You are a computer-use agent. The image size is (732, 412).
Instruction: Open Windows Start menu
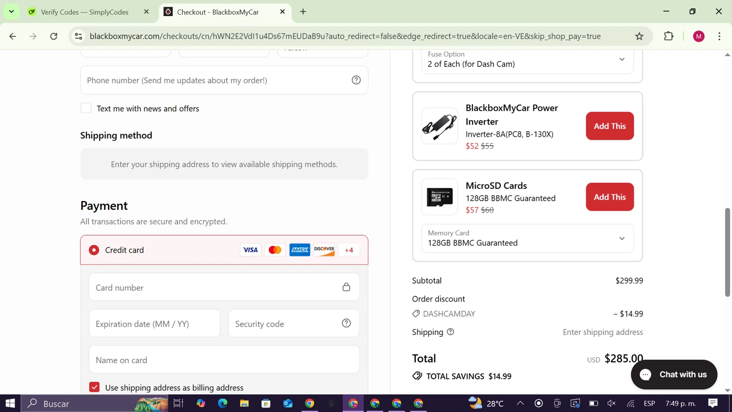pyautogui.click(x=10, y=403)
